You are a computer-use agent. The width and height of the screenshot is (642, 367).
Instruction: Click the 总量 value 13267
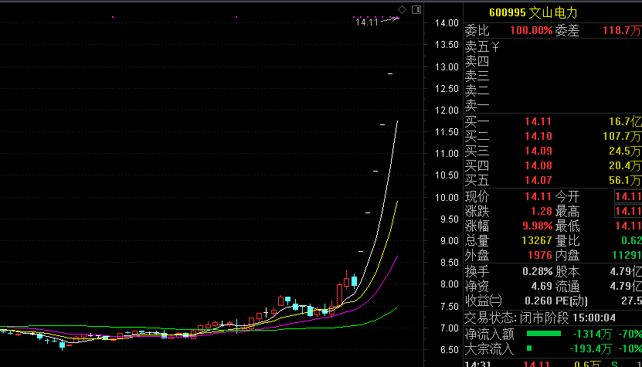[x=535, y=240]
